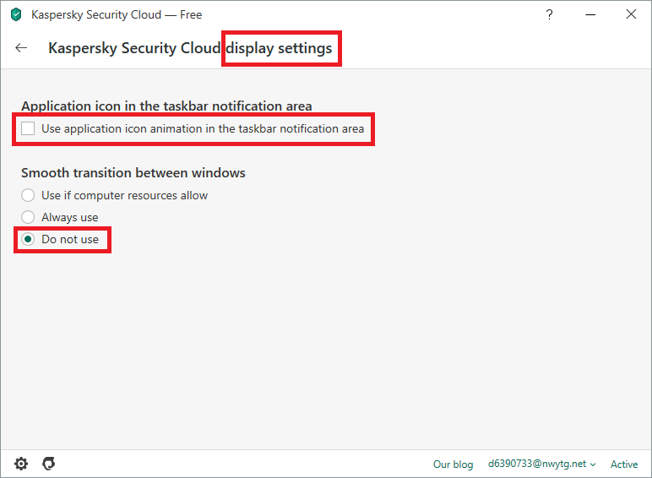Open the Support icon next to the gear
652x478 pixels.
pos(49,464)
